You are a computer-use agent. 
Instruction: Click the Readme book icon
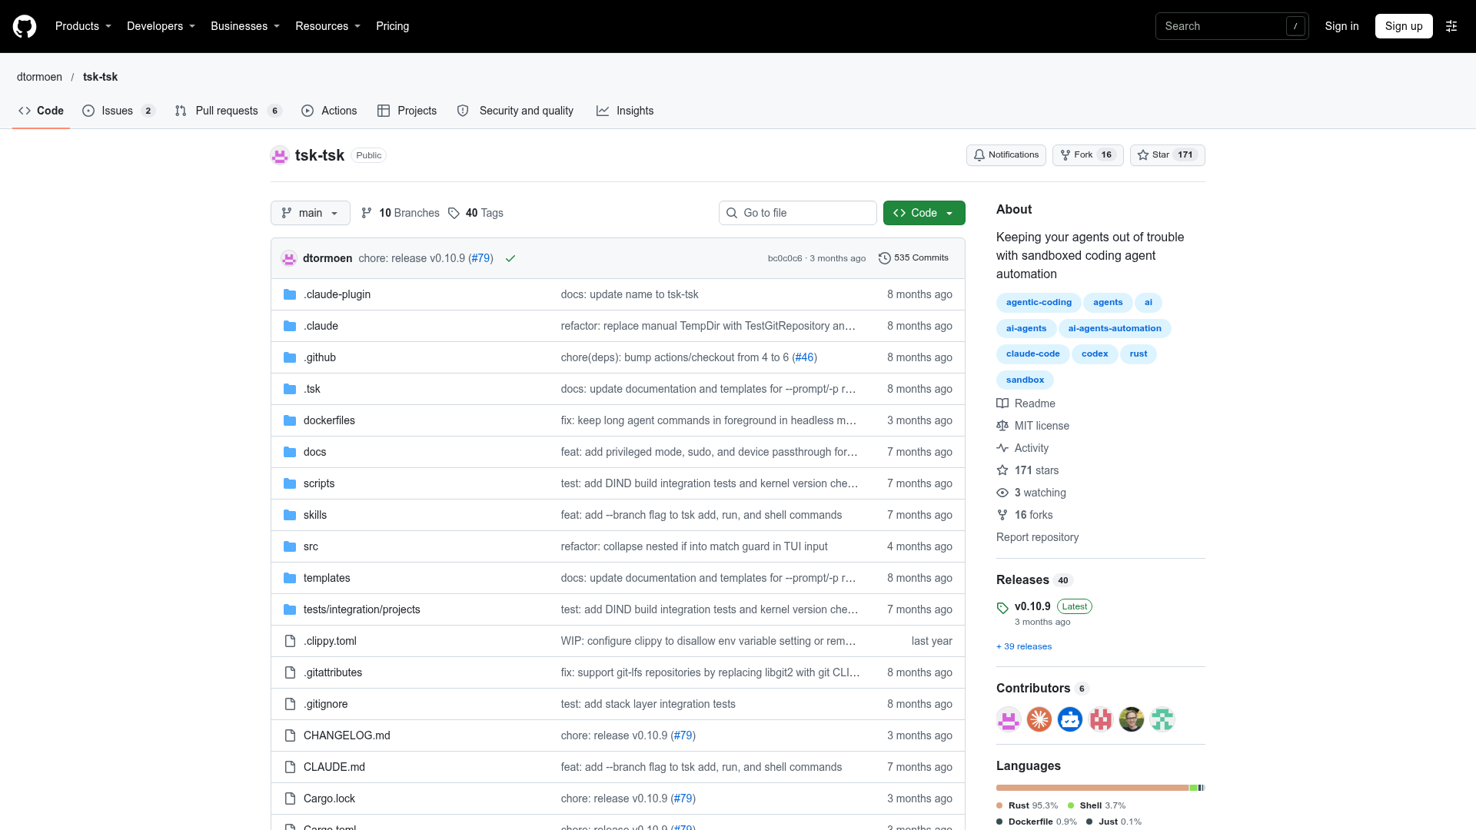click(1002, 403)
